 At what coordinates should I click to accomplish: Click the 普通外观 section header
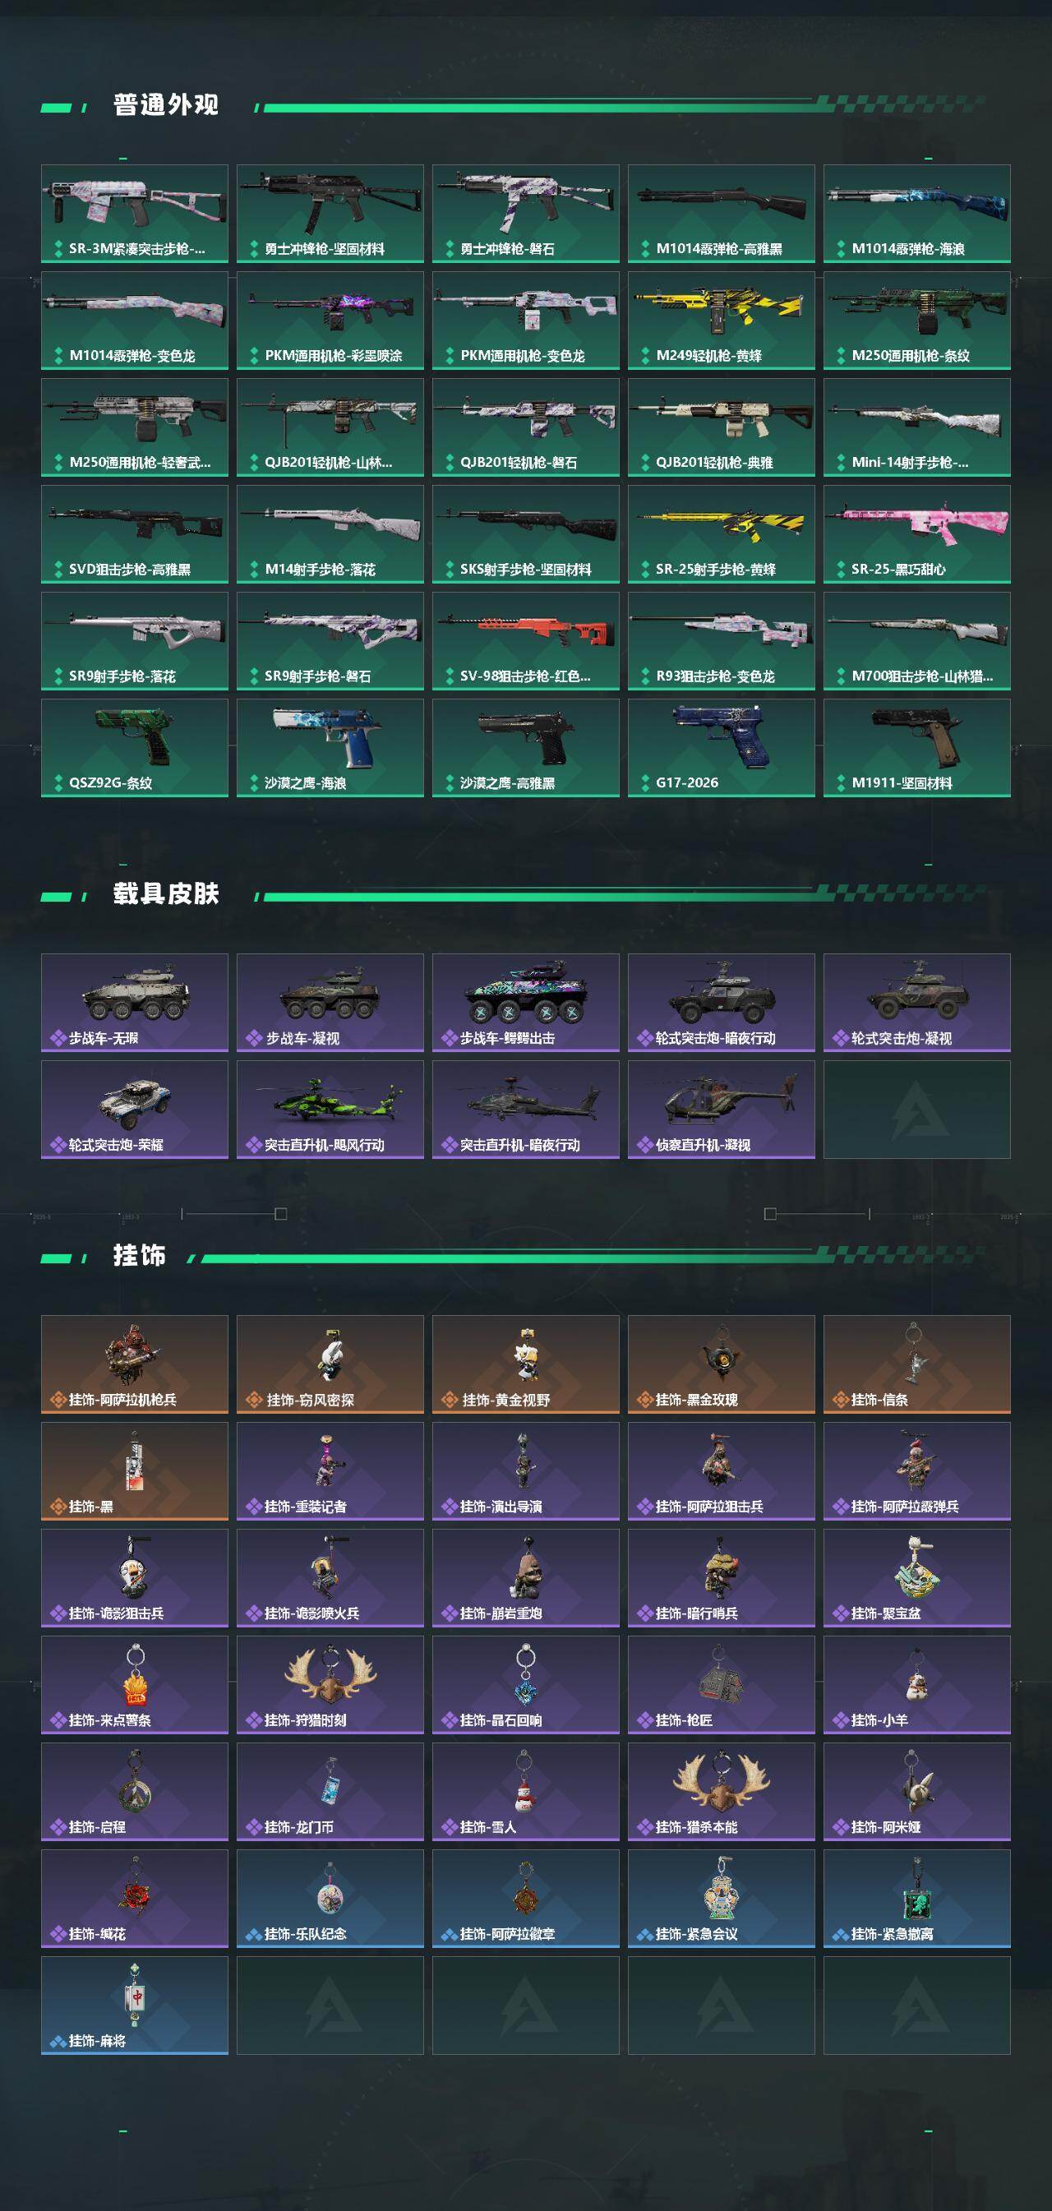166,104
